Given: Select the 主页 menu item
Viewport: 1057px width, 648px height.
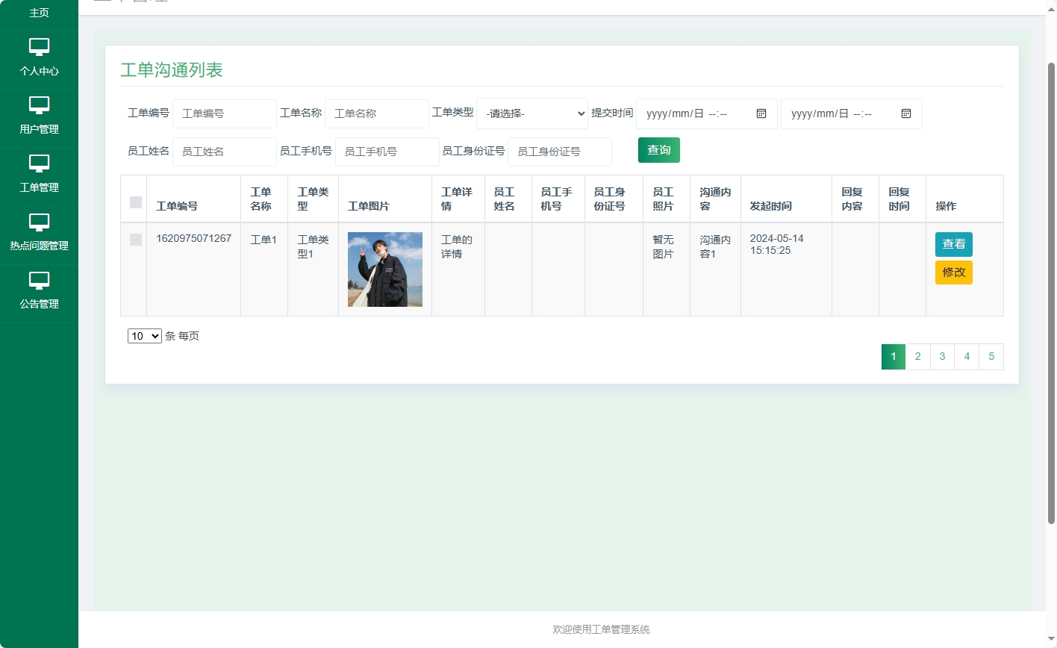Looking at the screenshot, I should pos(39,12).
